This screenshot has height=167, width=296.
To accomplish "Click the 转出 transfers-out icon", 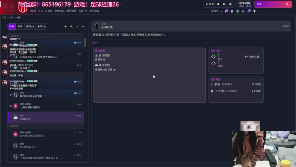I will tap(213, 63).
